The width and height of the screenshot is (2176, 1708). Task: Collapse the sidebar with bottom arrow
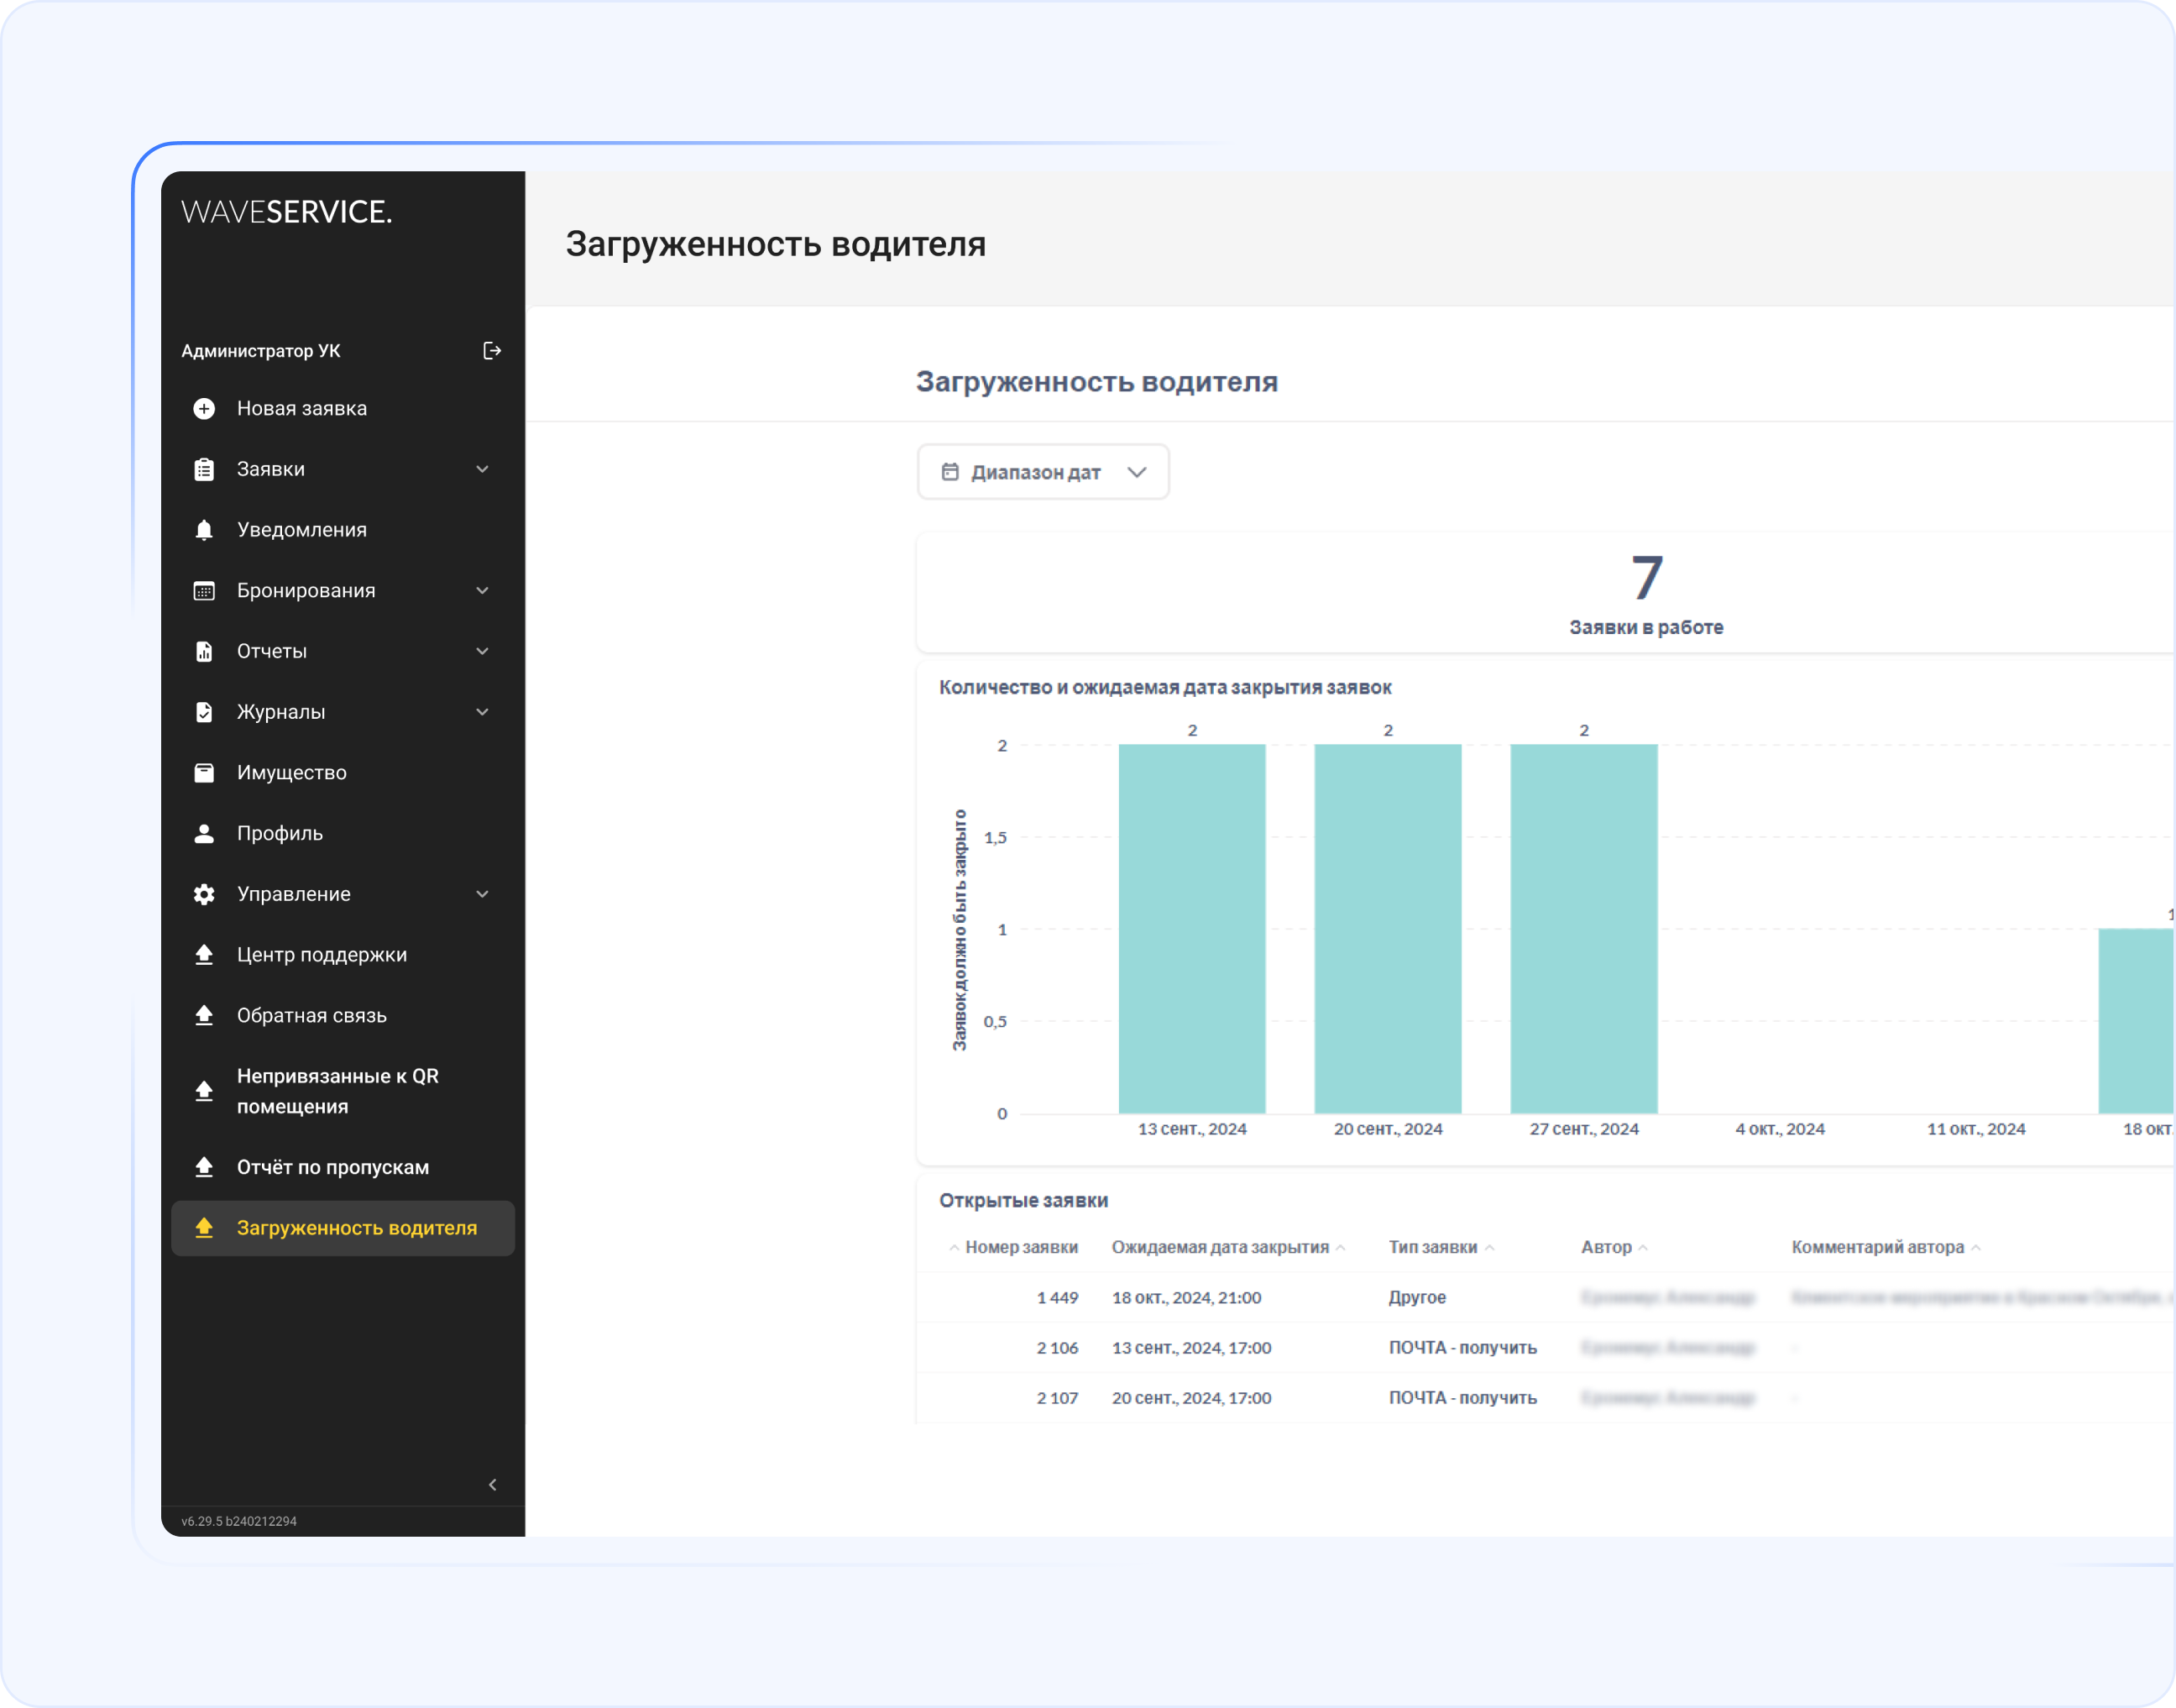(493, 1485)
